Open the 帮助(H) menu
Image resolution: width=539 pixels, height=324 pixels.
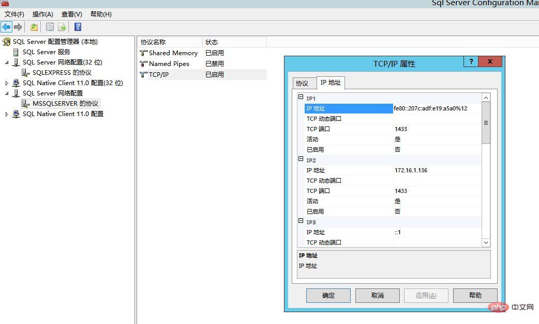coord(101,14)
